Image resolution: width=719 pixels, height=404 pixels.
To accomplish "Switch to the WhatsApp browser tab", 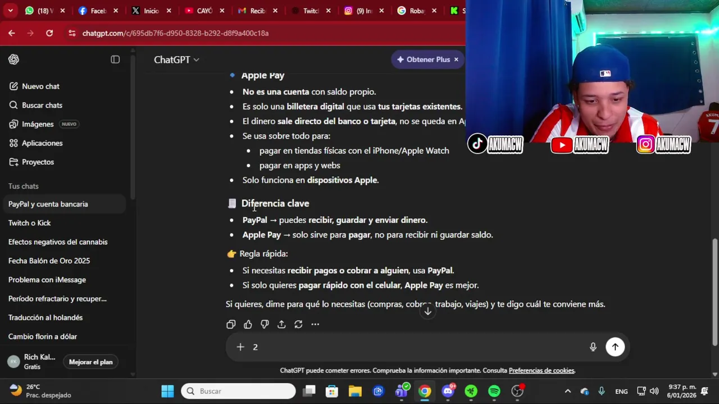I will [x=44, y=11].
